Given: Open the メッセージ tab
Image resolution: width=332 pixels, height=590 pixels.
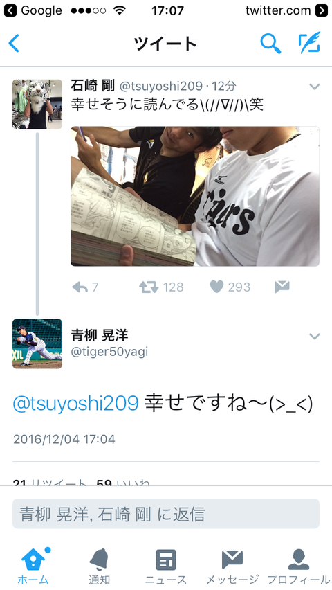Looking at the screenshot, I should coord(232,566).
